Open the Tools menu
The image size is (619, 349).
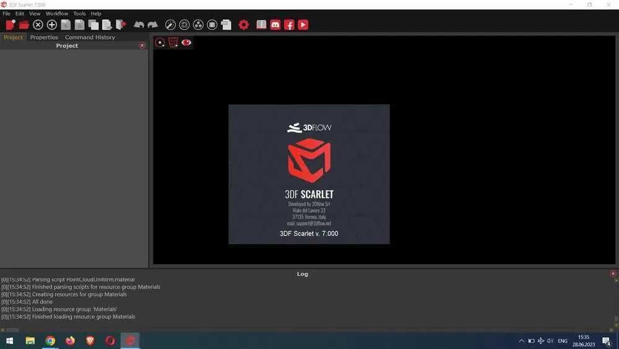point(79,14)
